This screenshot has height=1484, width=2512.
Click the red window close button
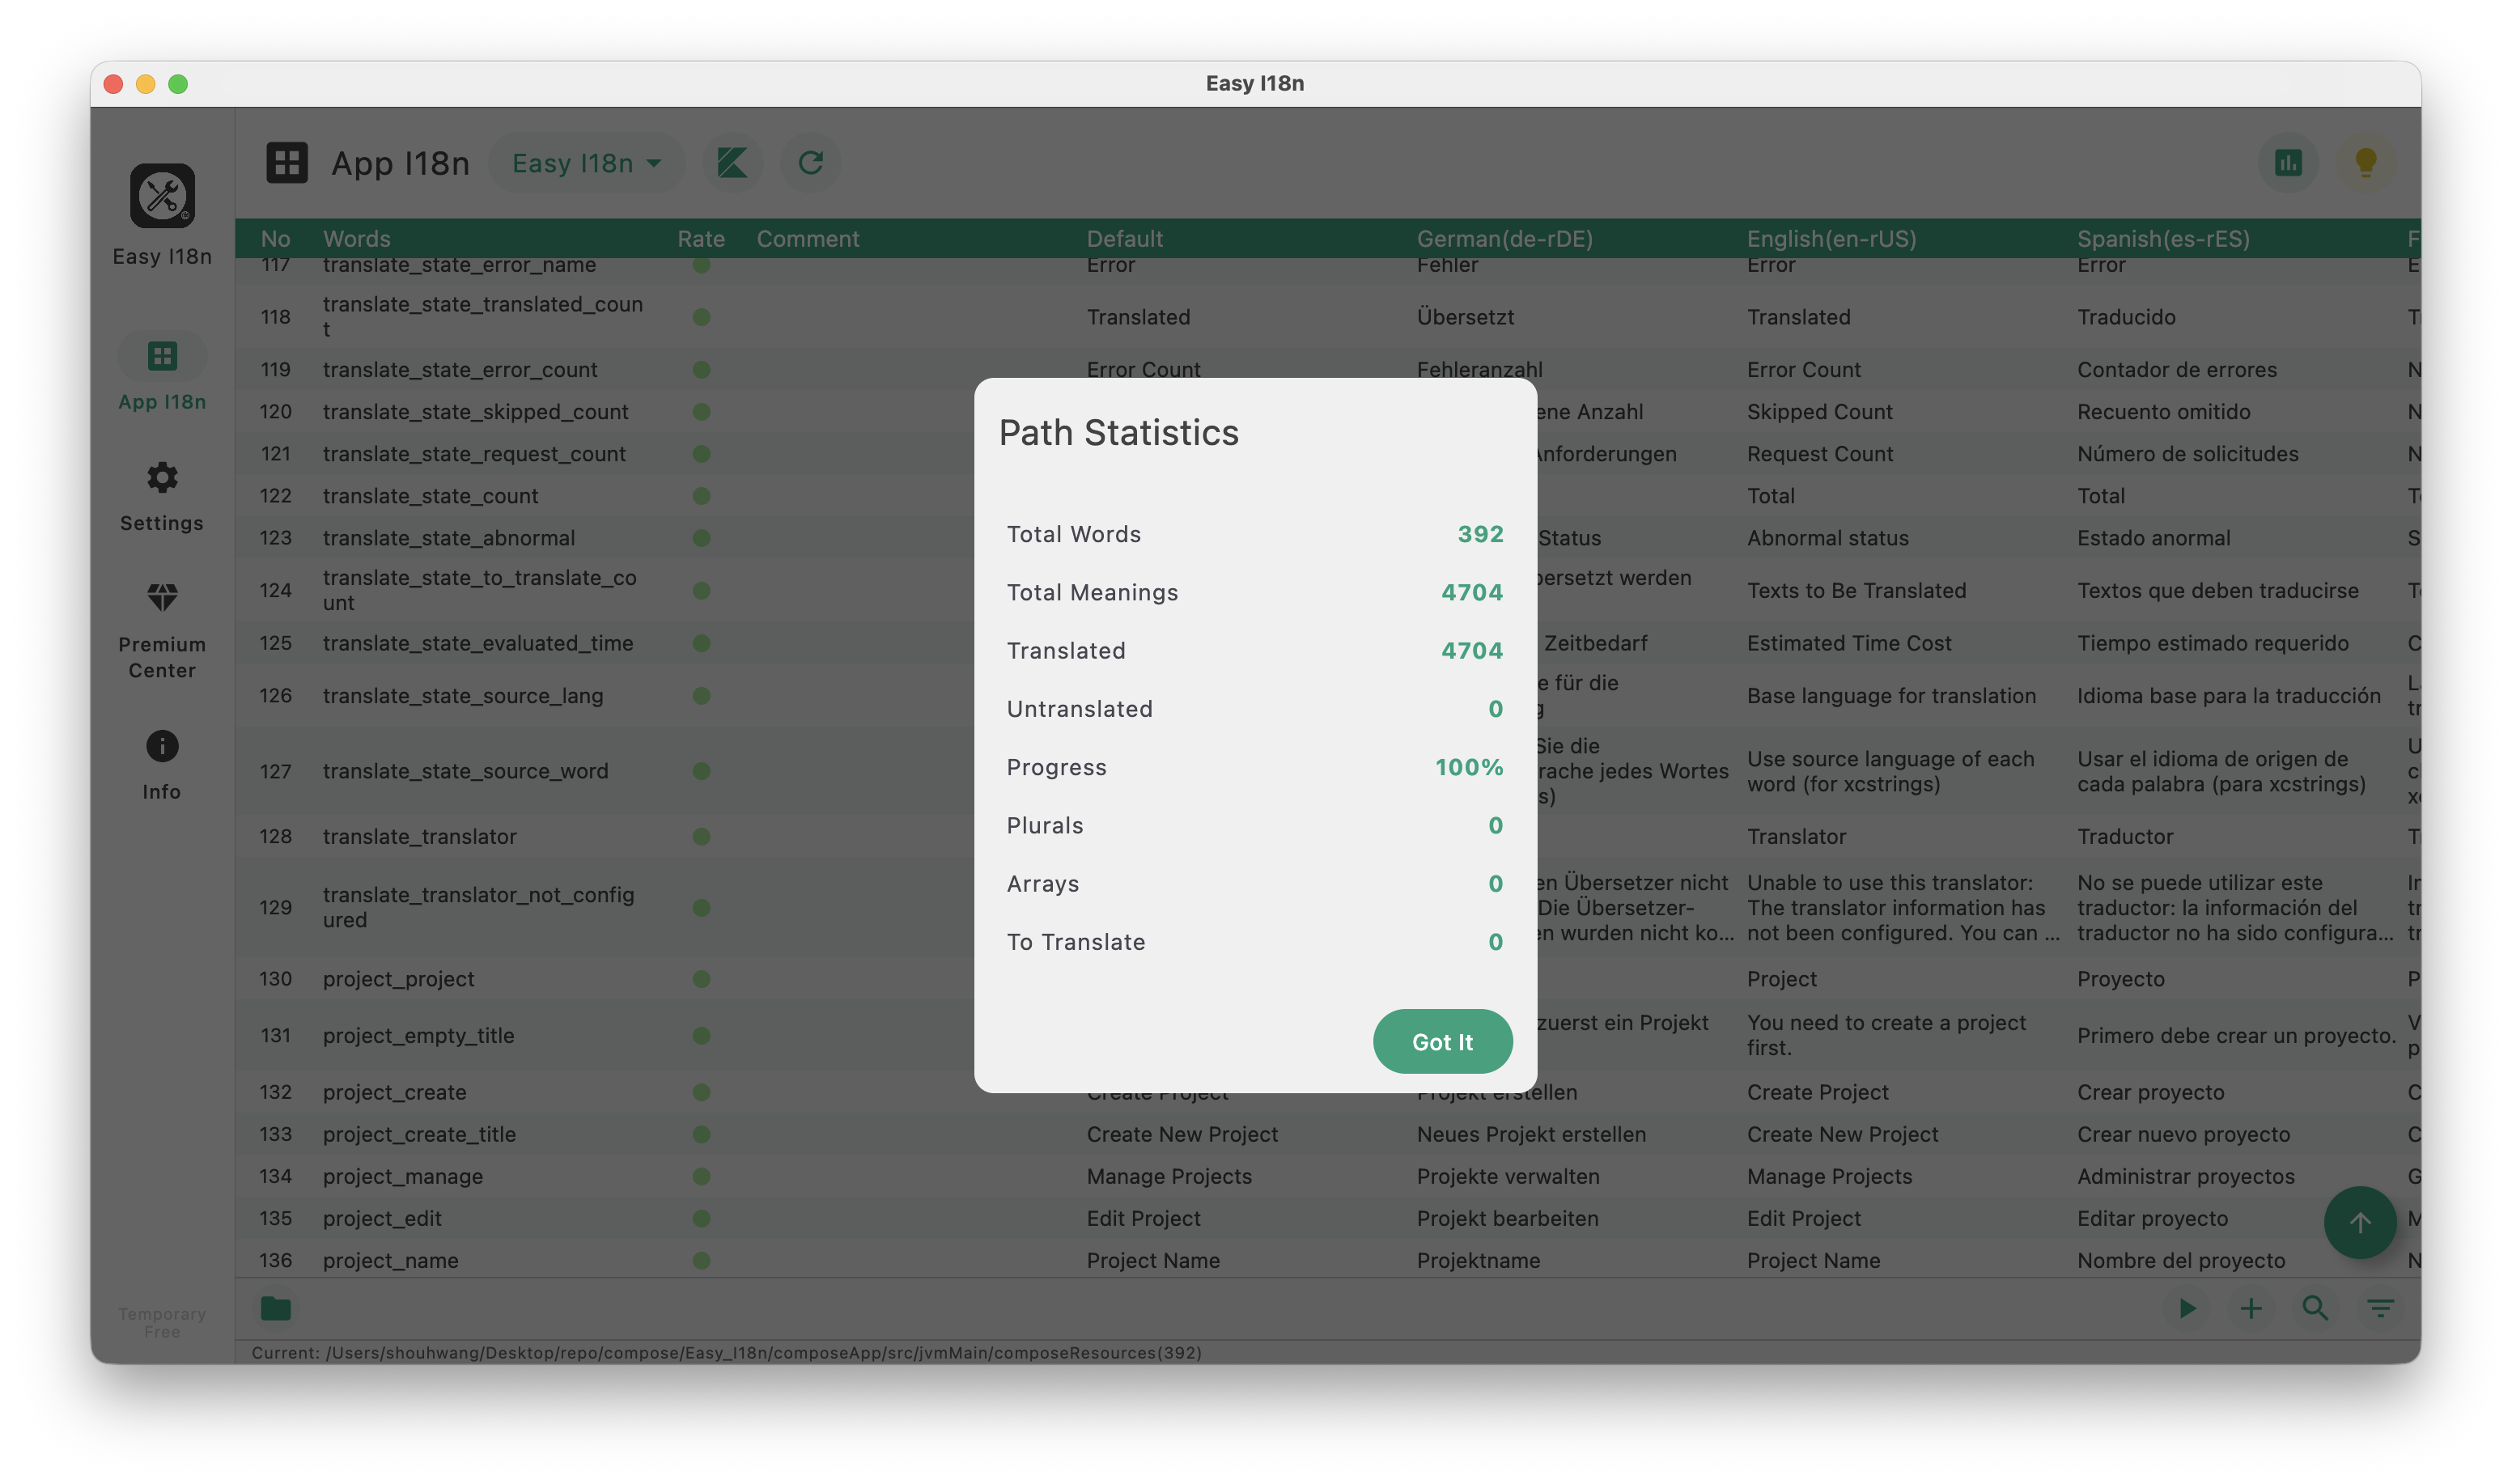113,84
